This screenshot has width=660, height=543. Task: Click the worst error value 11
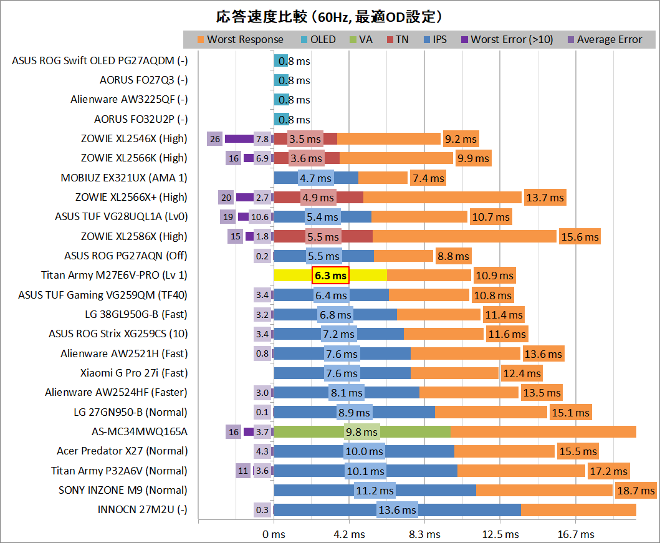243,471
